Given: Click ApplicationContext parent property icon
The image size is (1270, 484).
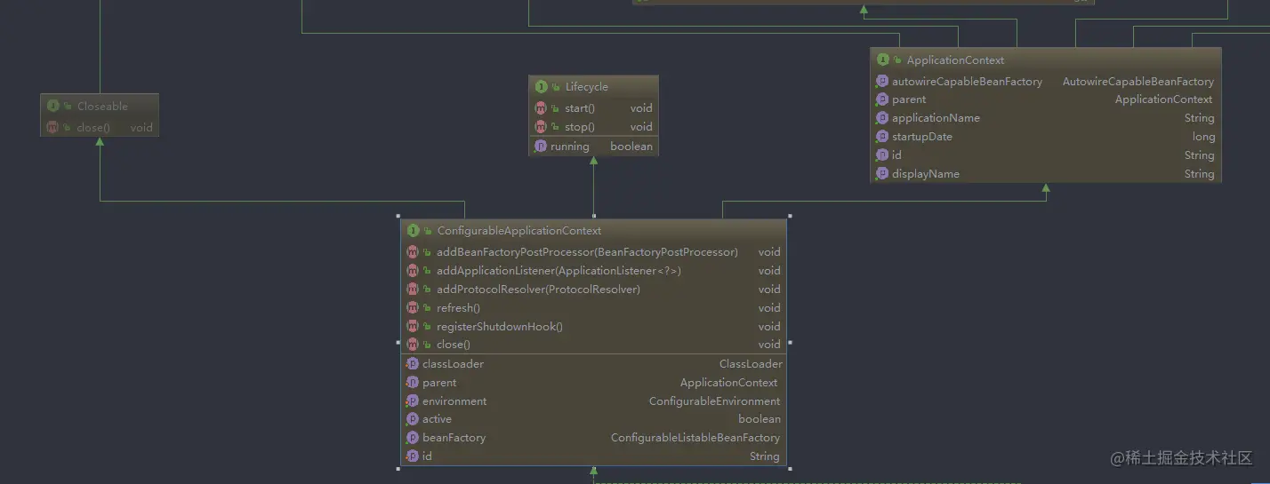Looking at the screenshot, I should 882,99.
